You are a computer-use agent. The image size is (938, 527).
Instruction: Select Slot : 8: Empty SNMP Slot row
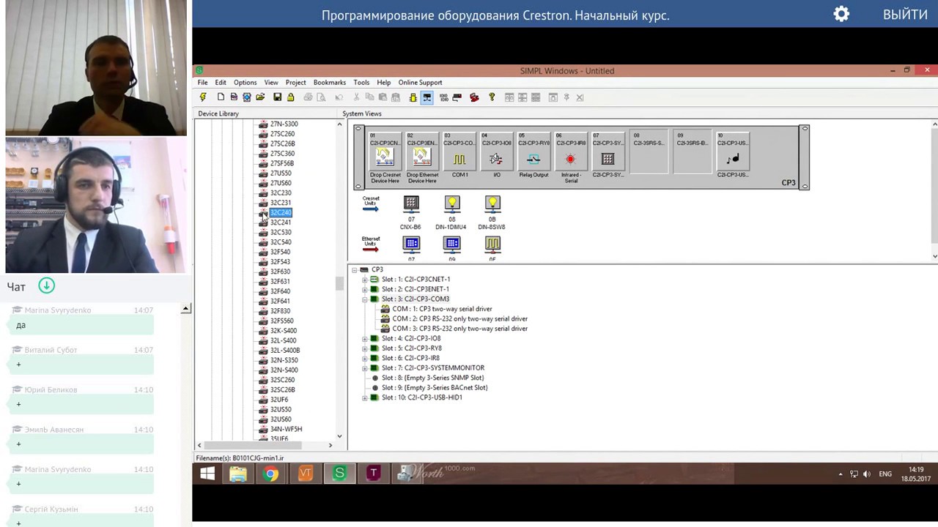click(433, 378)
